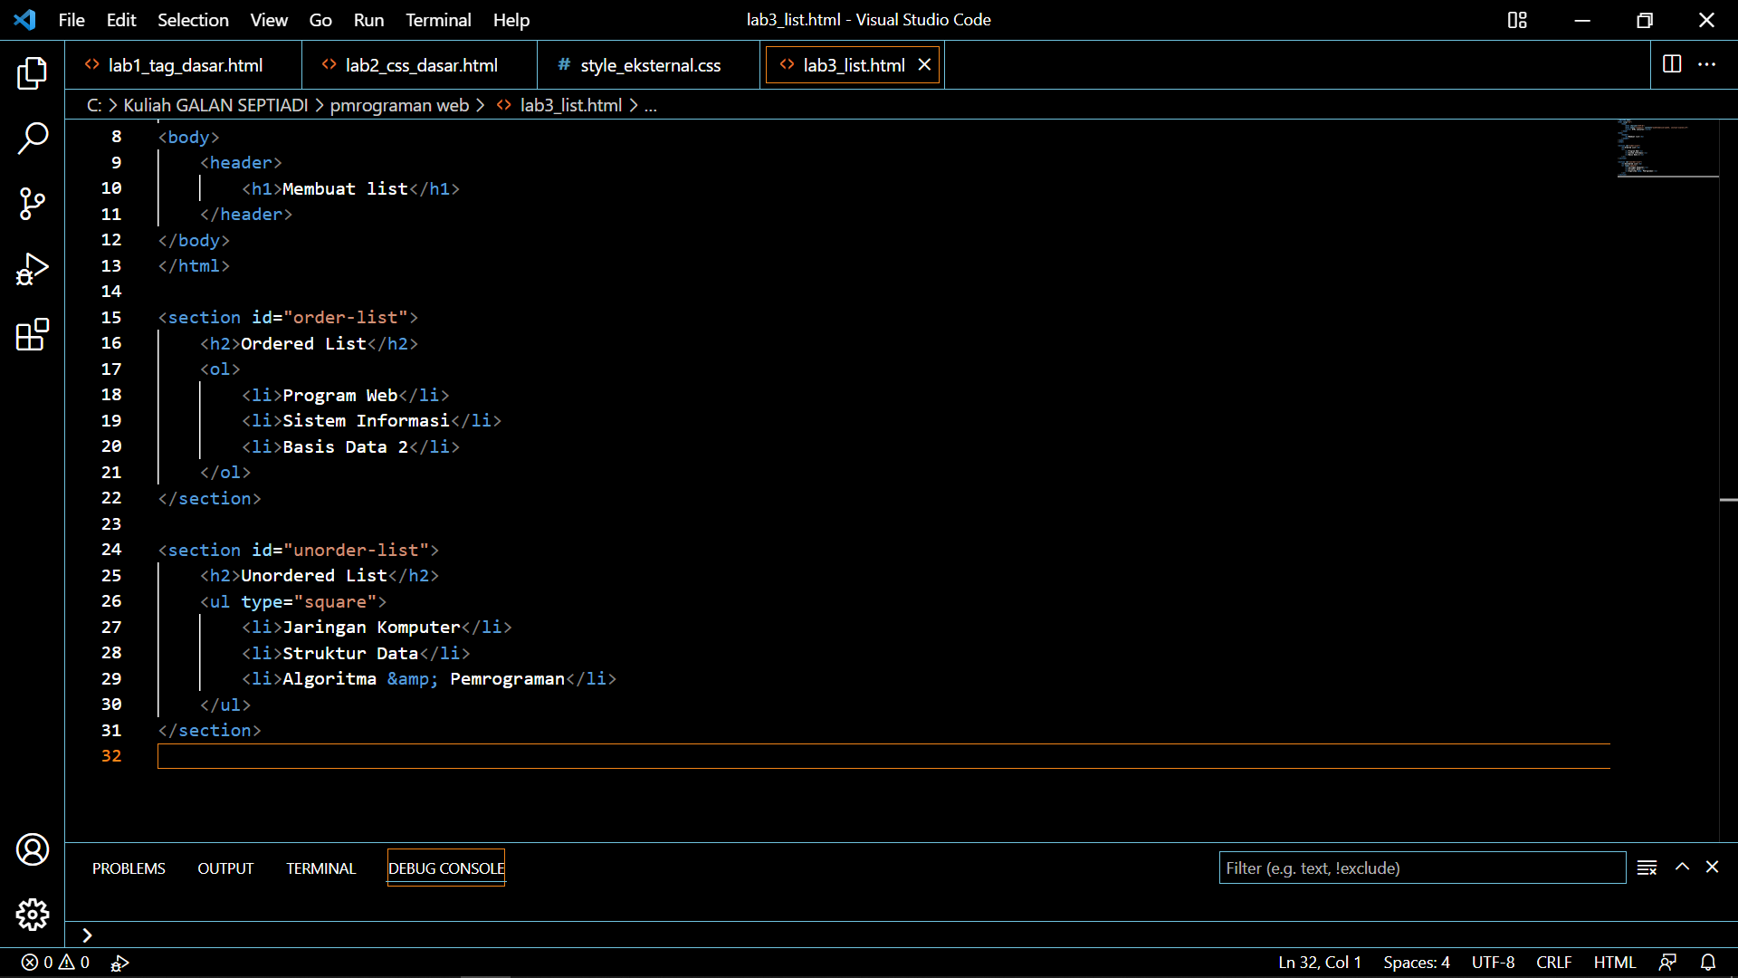Collapse the Debug Console panel chevron
Viewport: 1738px width, 978px height.
[x=1682, y=867]
